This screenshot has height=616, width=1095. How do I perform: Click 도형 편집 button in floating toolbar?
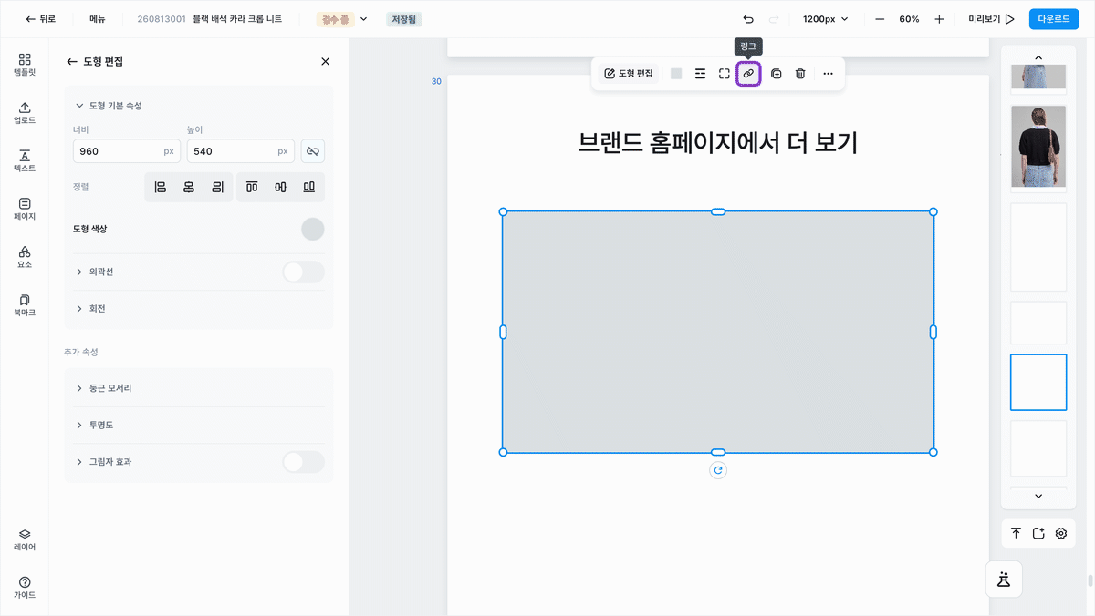629,74
